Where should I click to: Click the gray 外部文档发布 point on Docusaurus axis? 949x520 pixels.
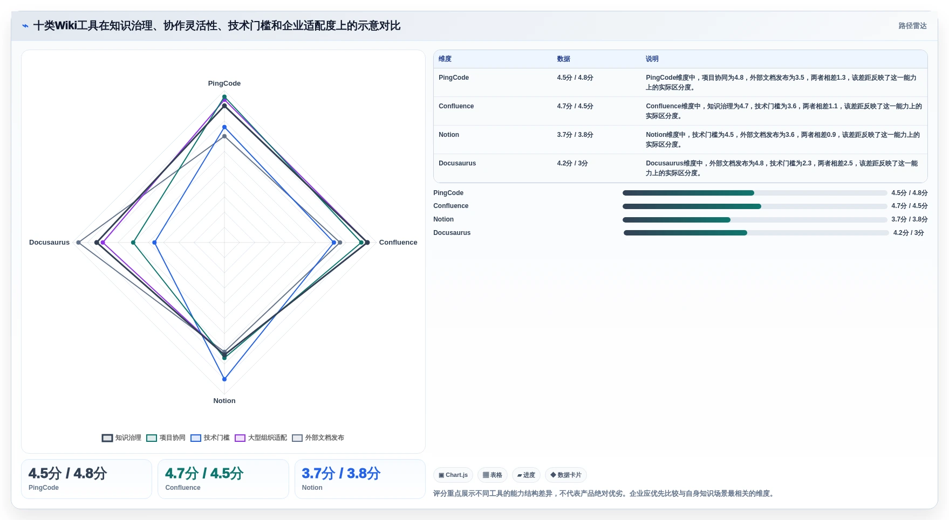(x=79, y=242)
